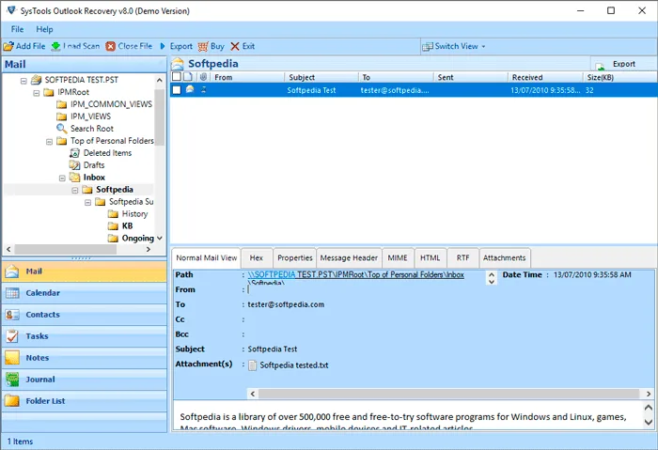Click the Deleted Items folder icon
This screenshot has height=450, width=658.
(74, 153)
